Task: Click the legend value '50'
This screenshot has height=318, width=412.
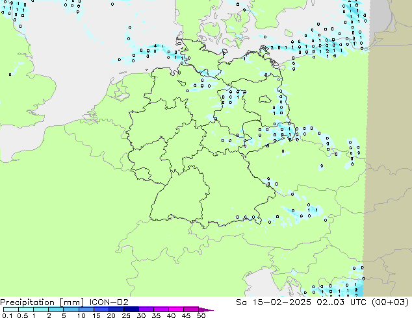Action: pyautogui.click(x=201, y=315)
